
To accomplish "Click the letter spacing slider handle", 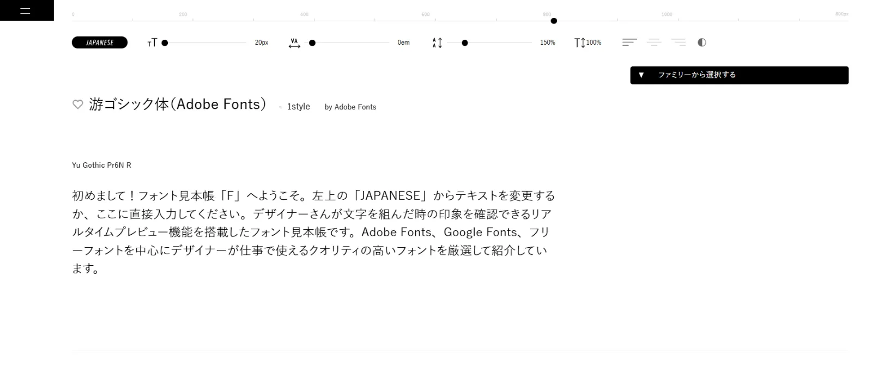I will (x=312, y=43).
